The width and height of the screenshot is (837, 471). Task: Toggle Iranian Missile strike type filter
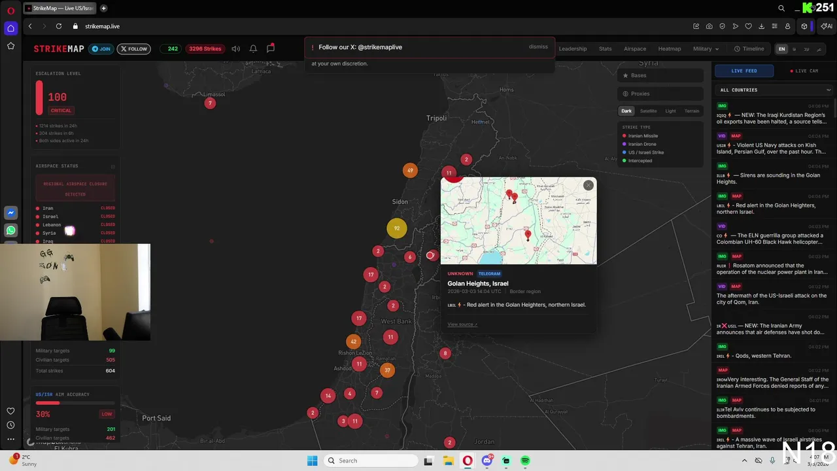coord(641,136)
